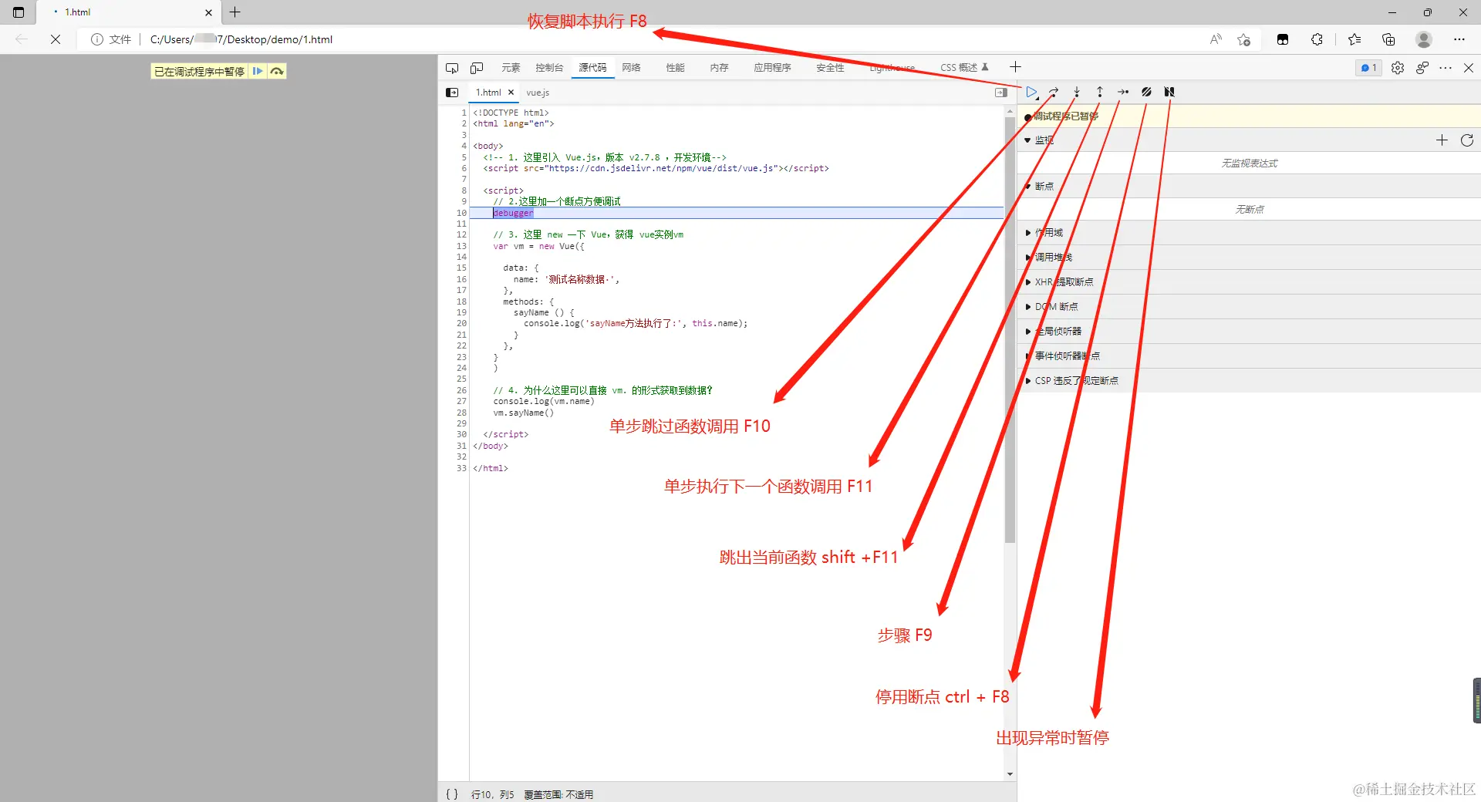Open inspect element picker tool

452,68
